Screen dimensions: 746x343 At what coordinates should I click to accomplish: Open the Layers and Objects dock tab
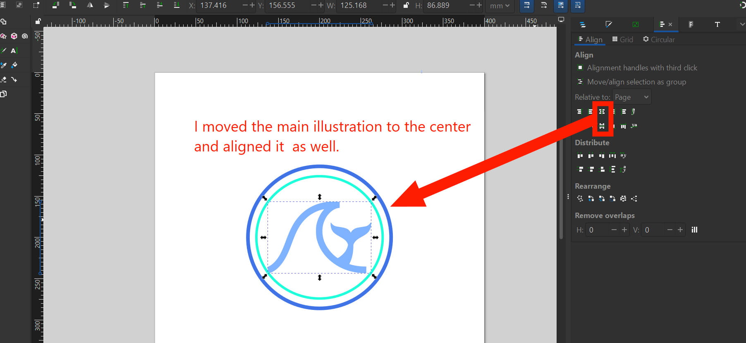(x=583, y=24)
